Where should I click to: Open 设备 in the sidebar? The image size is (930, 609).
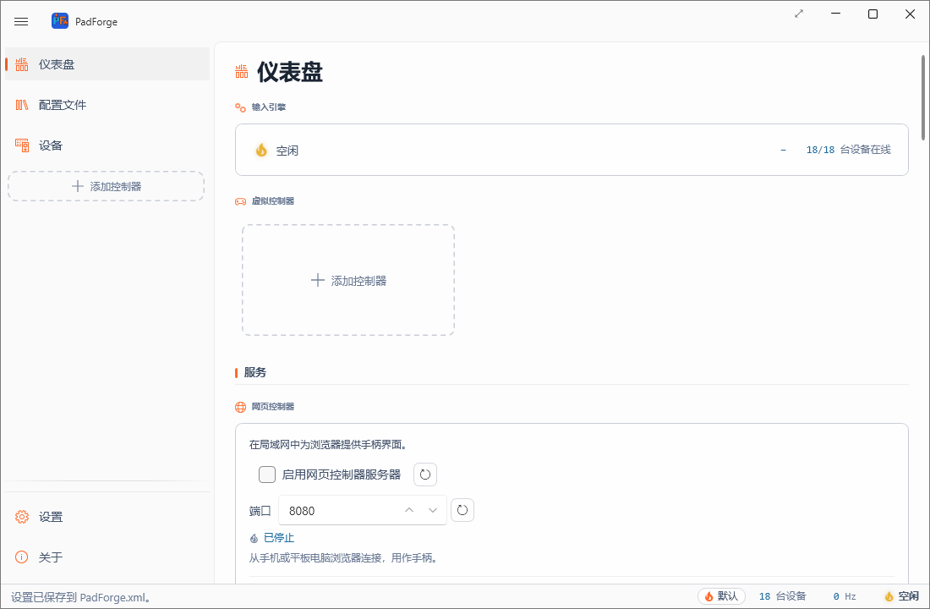[x=107, y=145]
